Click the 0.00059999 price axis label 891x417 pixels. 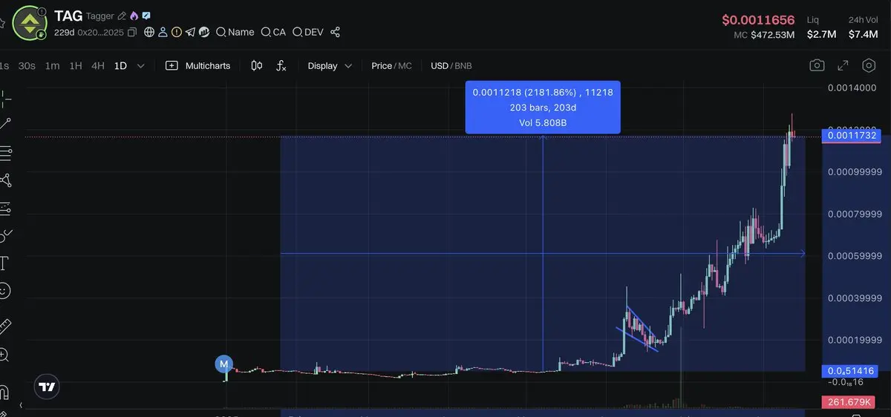[x=854, y=256]
